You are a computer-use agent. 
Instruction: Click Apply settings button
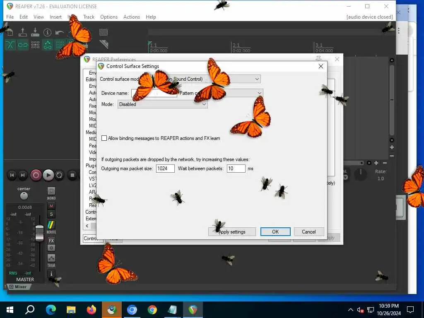point(232,232)
